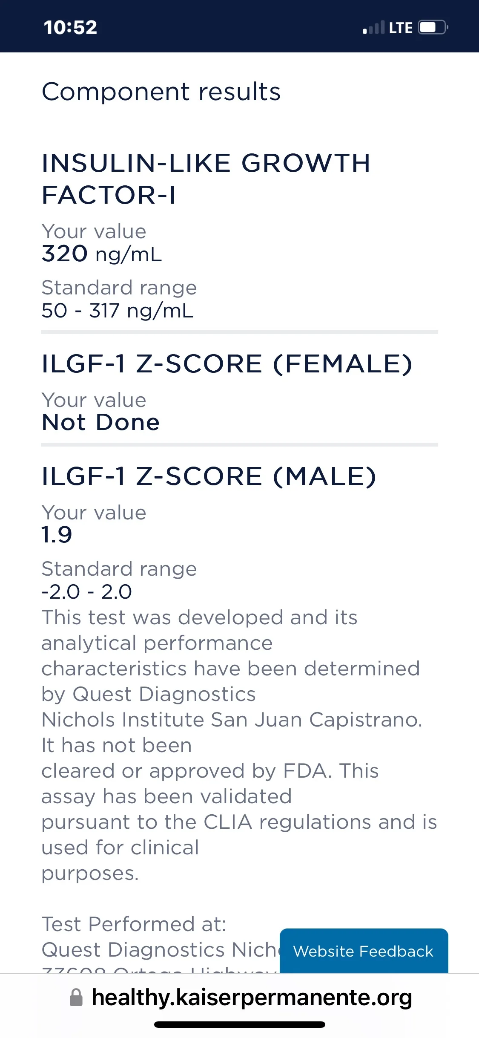Tap the Component results heading
This screenshot has width=479, height=1038.
(x=161, y=91)
